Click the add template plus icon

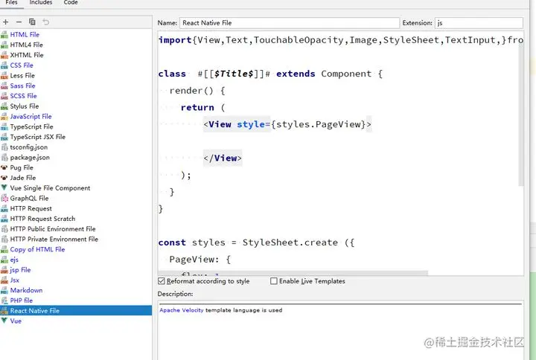(x=6, y=22)
